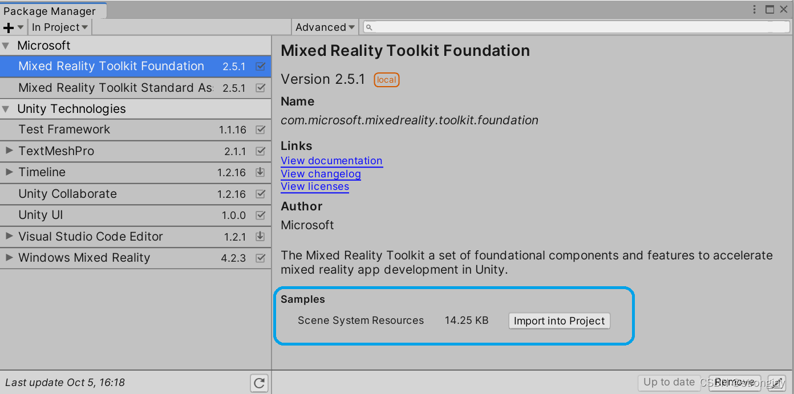Select the TextMeshPro package
794x394 pixels.
click(x=135, y=151)
